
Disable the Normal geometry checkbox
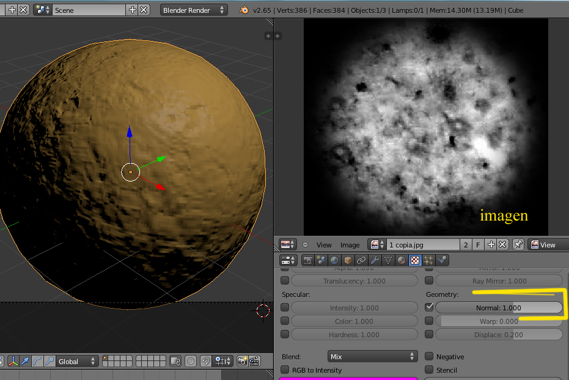tap(429, 307)
